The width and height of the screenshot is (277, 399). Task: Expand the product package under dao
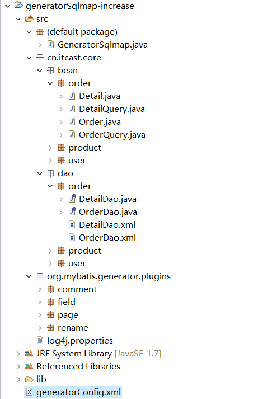[50, 251]
